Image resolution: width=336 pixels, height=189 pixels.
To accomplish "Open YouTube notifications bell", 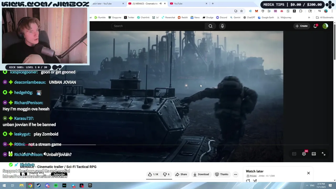I will tap(315, 26).
